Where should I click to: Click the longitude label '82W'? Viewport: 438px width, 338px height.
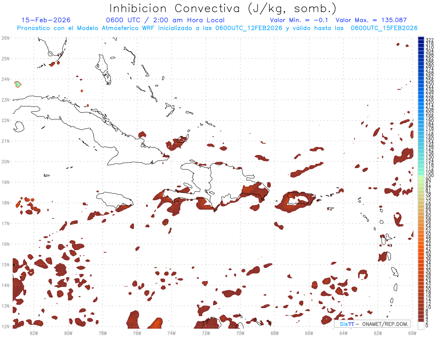34,333
